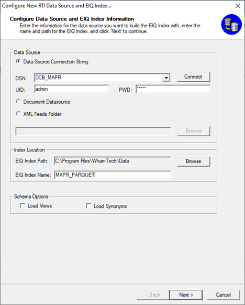The height and width of the screenshot is (305, 245).
Task: Tick the Load Synonyms checkbox
Action: pyautogui.click(x=88, y=206)
